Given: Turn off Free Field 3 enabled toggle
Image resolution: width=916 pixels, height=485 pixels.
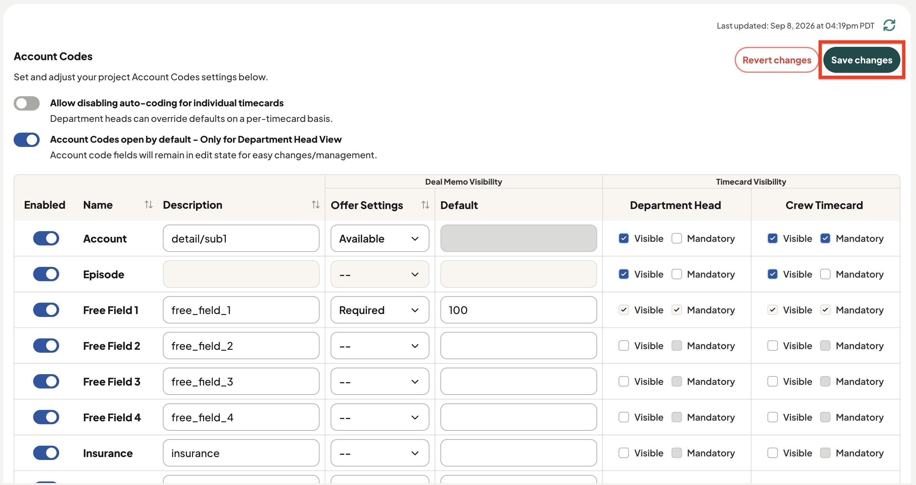Looking at the screenshot, I should coord(46,382).
